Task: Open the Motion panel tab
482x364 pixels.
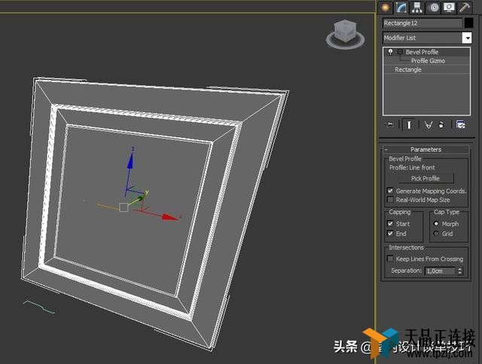Action: tap(434, 8)
